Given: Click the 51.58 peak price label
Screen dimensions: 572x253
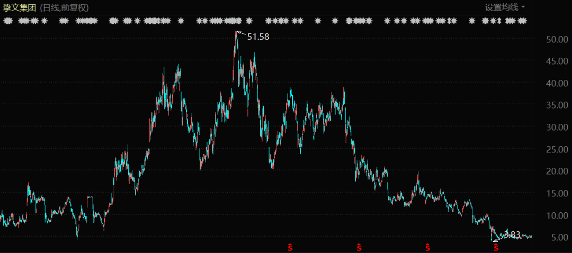Looking at the screenshot, I should (258, 37).
